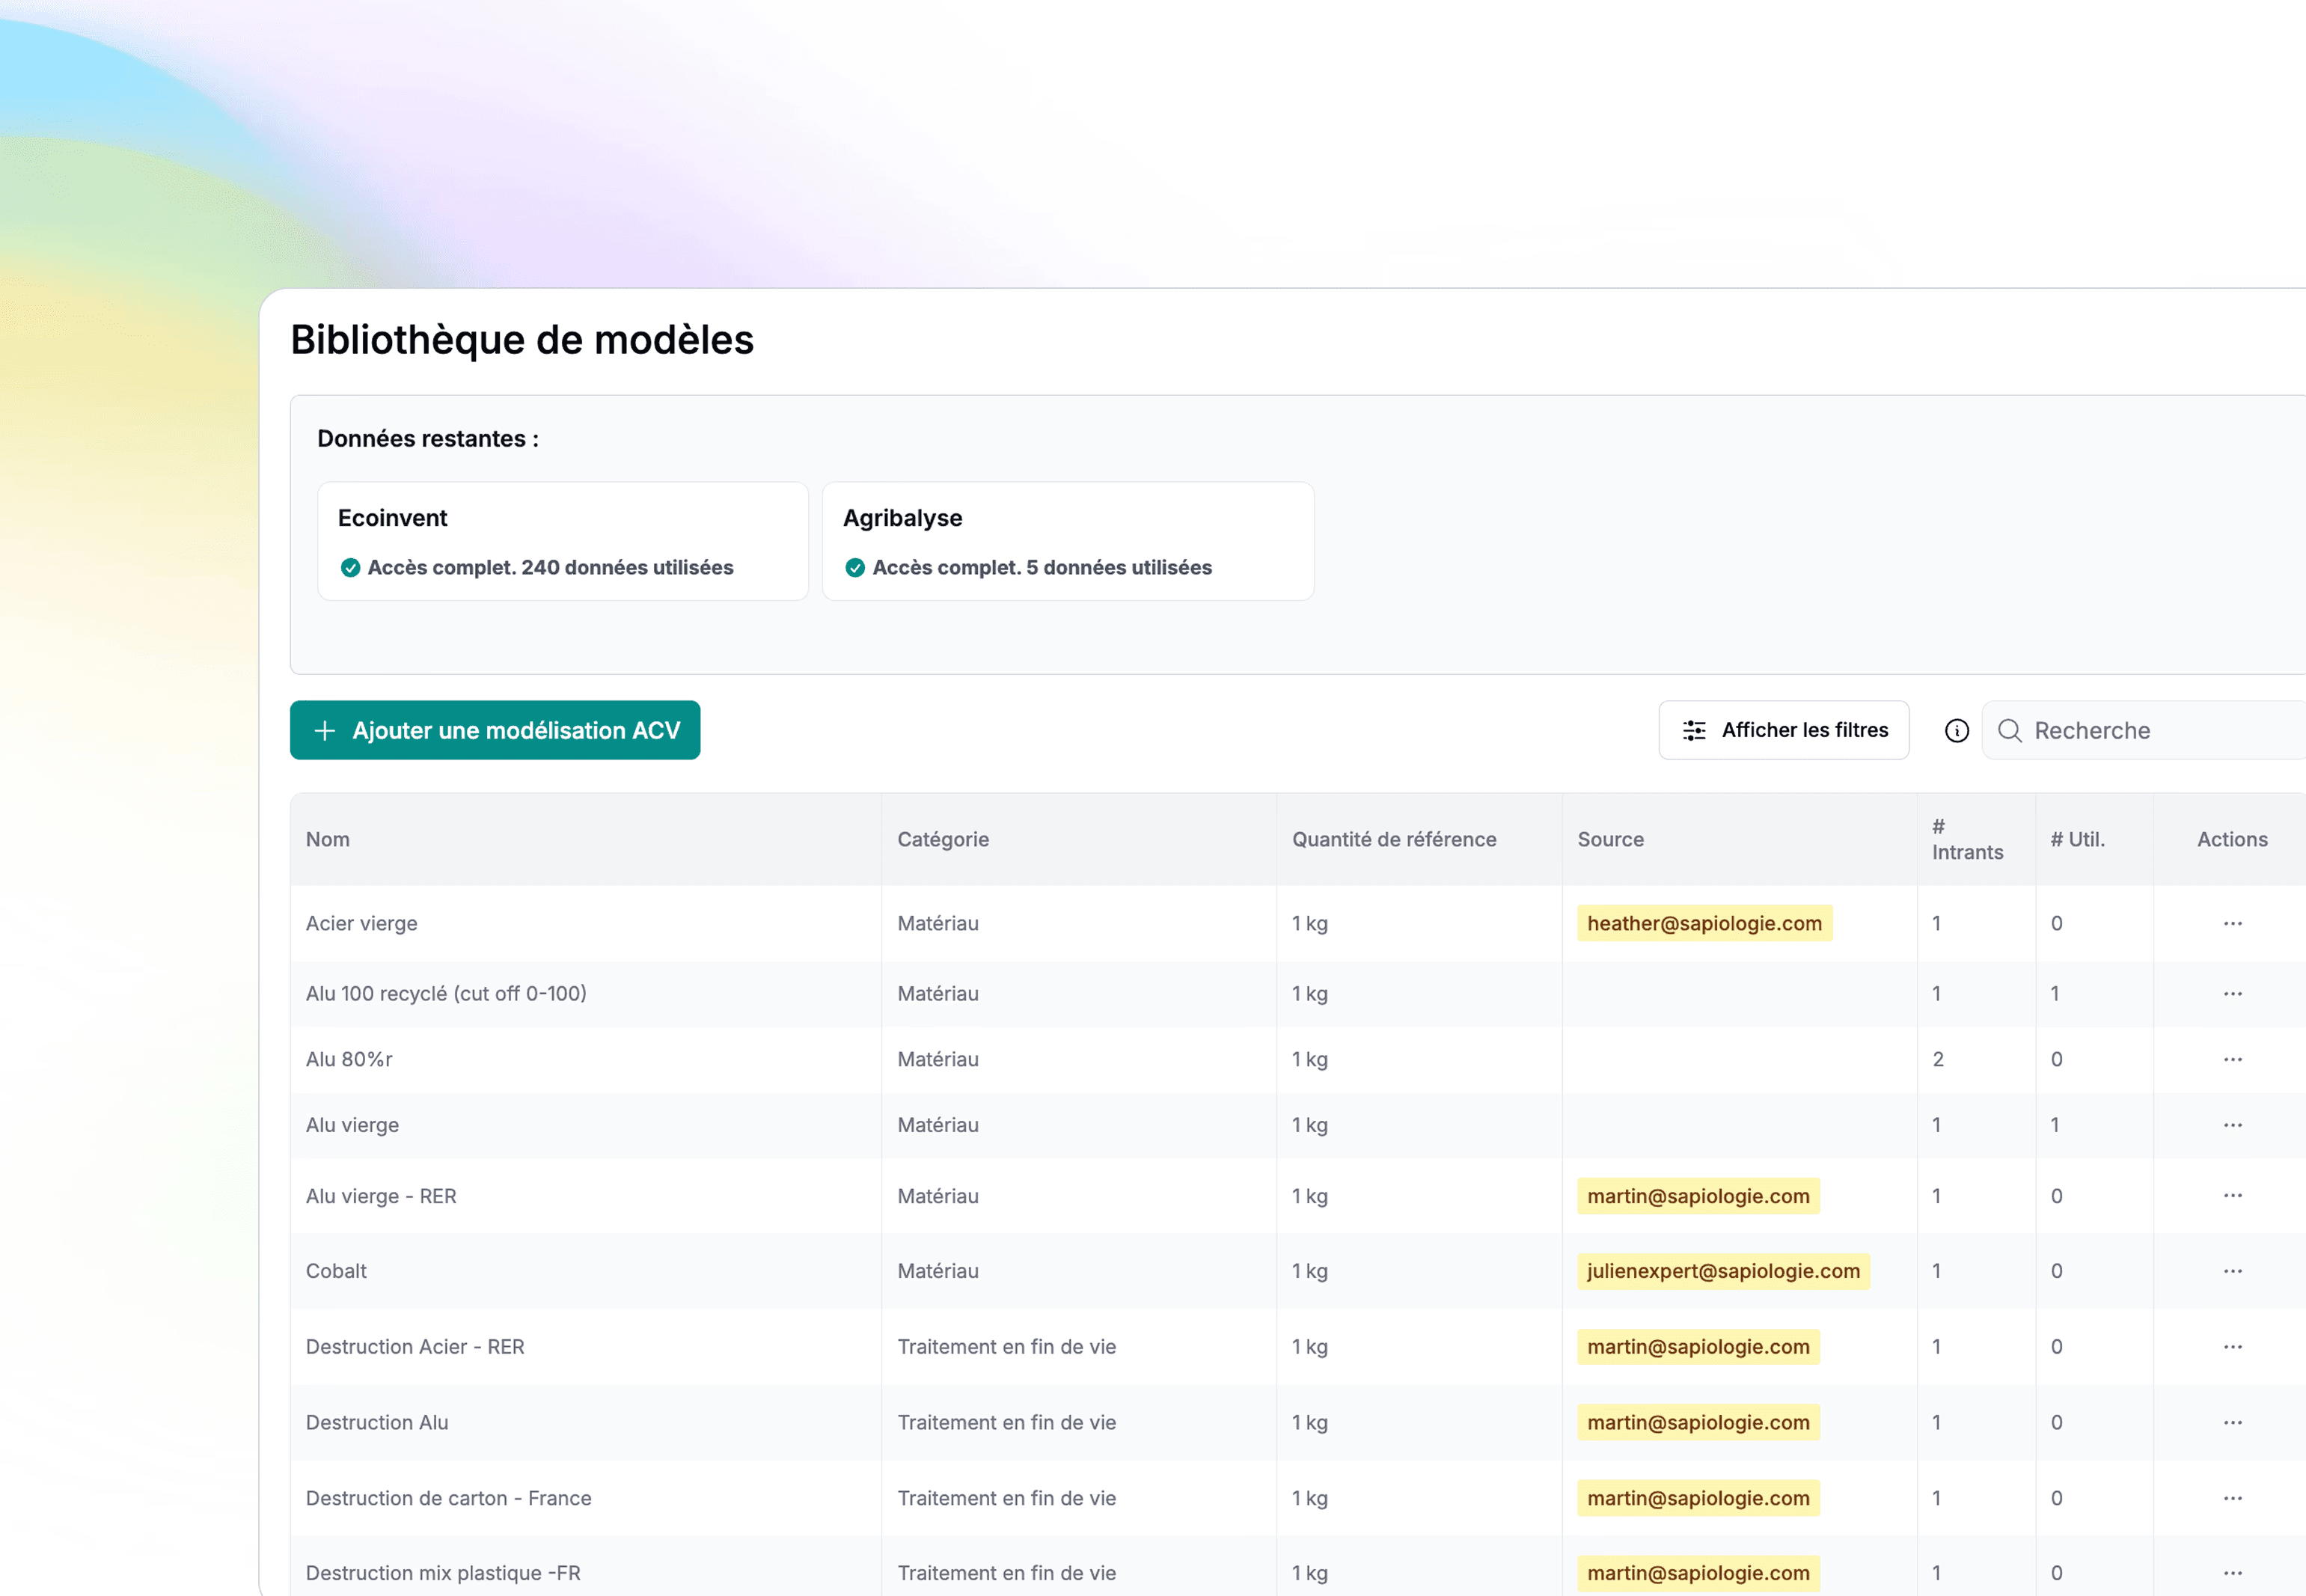
Task: Click the heather@sapiologie.com source tag
Action: [x=1704, y=923]
